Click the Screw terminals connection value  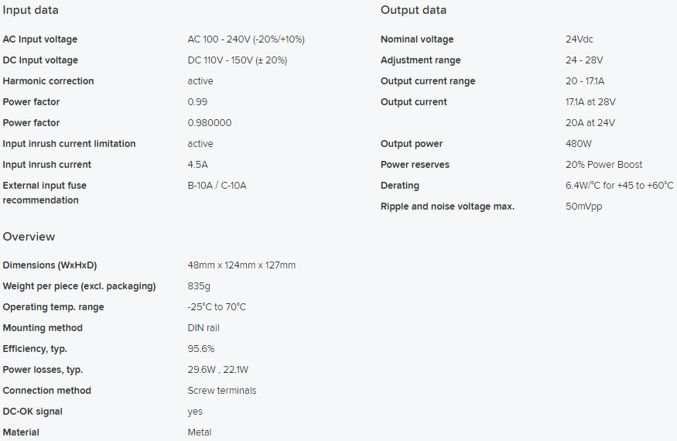coord(222,391)
